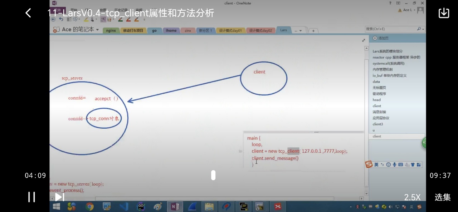This screenshot has height=212, width=458.
Task: Click OneNote back navigation arrow
Action: tap(53, 19)
